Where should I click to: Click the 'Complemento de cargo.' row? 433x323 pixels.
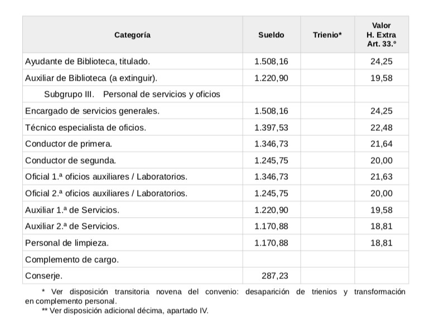[72, 260]
